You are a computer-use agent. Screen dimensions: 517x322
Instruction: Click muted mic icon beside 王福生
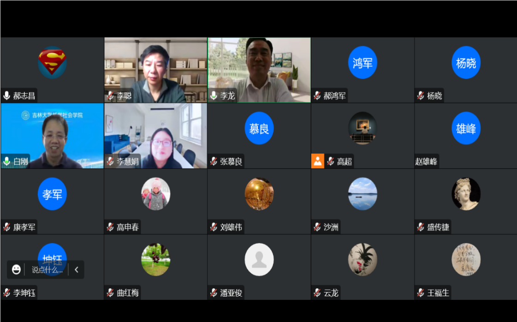pos(421,293)
